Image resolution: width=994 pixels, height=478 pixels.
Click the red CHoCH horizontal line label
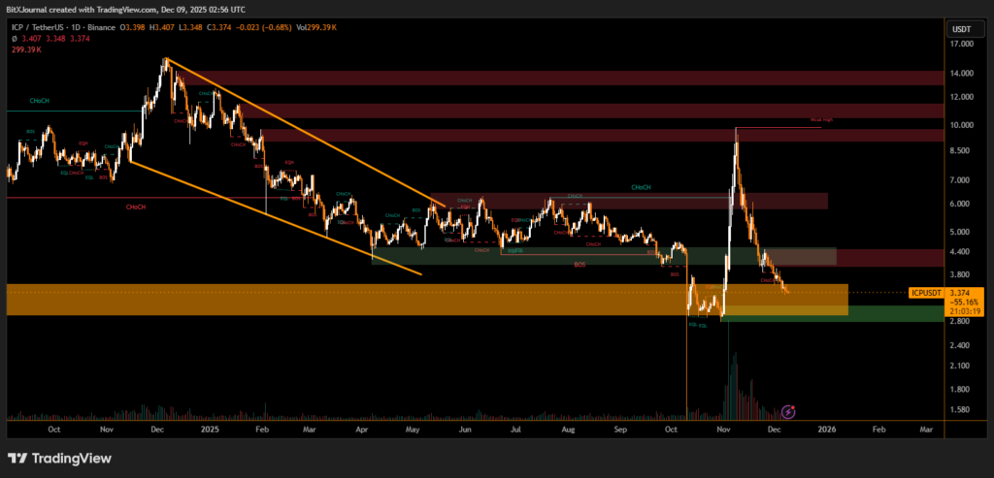tap(135, 207)
